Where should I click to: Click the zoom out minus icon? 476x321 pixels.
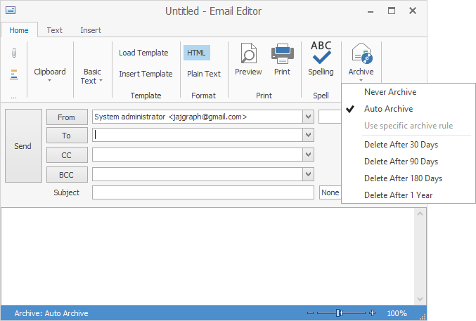[310, 313]
